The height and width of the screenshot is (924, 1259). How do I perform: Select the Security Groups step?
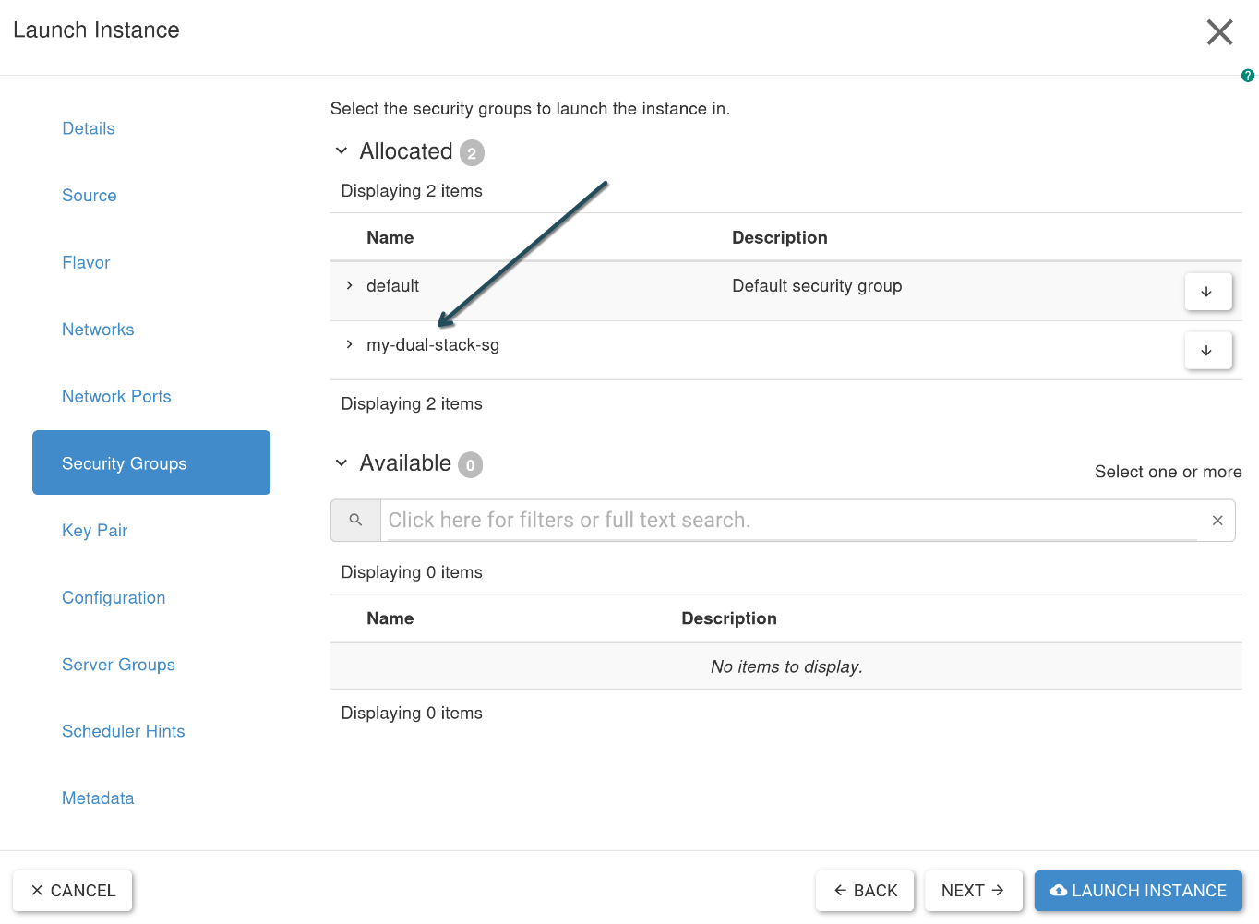coord(151,462)
